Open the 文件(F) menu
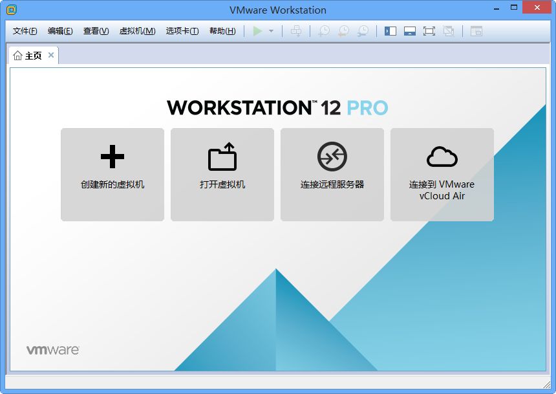This screenshot has width=556, height=394. coord(25,31)
